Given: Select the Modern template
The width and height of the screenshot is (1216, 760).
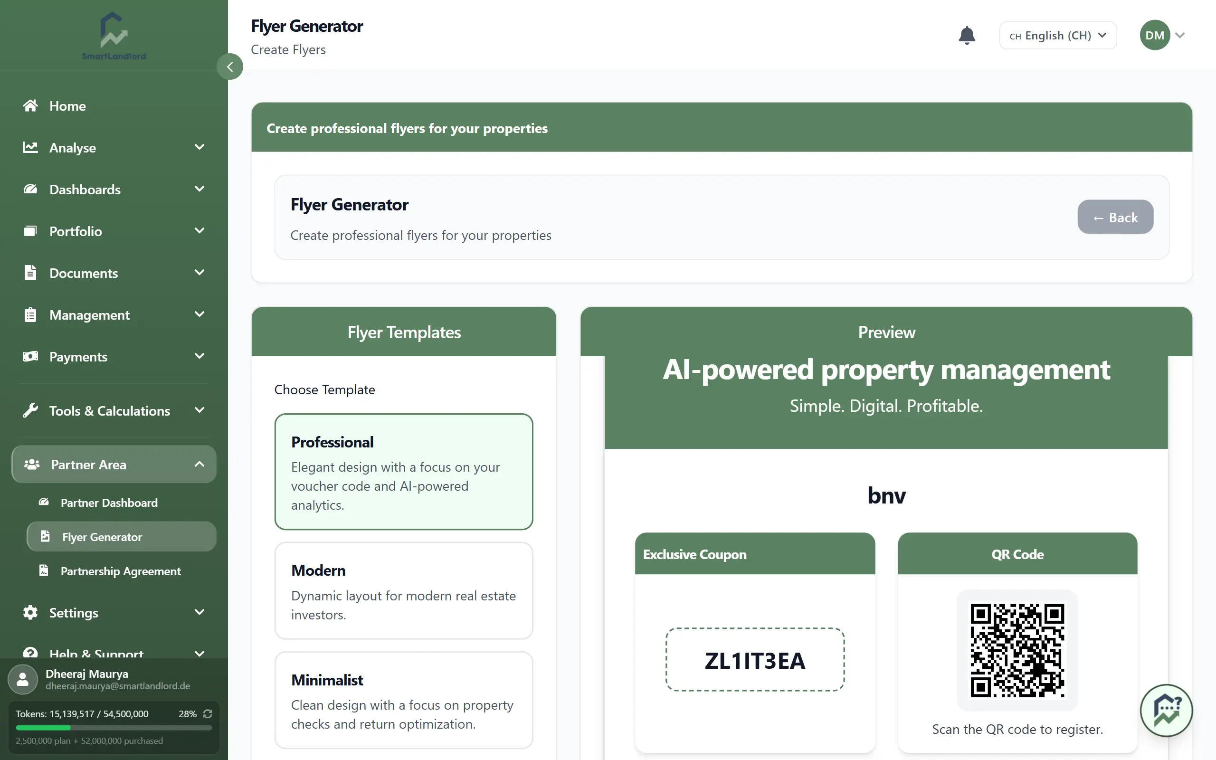Looking at the screenshot, I should coord(403,590).
